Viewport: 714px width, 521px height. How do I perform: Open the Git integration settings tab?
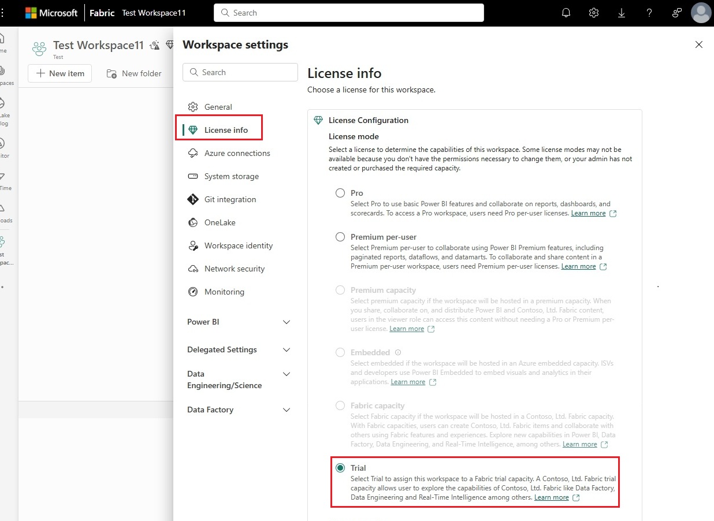230,199
